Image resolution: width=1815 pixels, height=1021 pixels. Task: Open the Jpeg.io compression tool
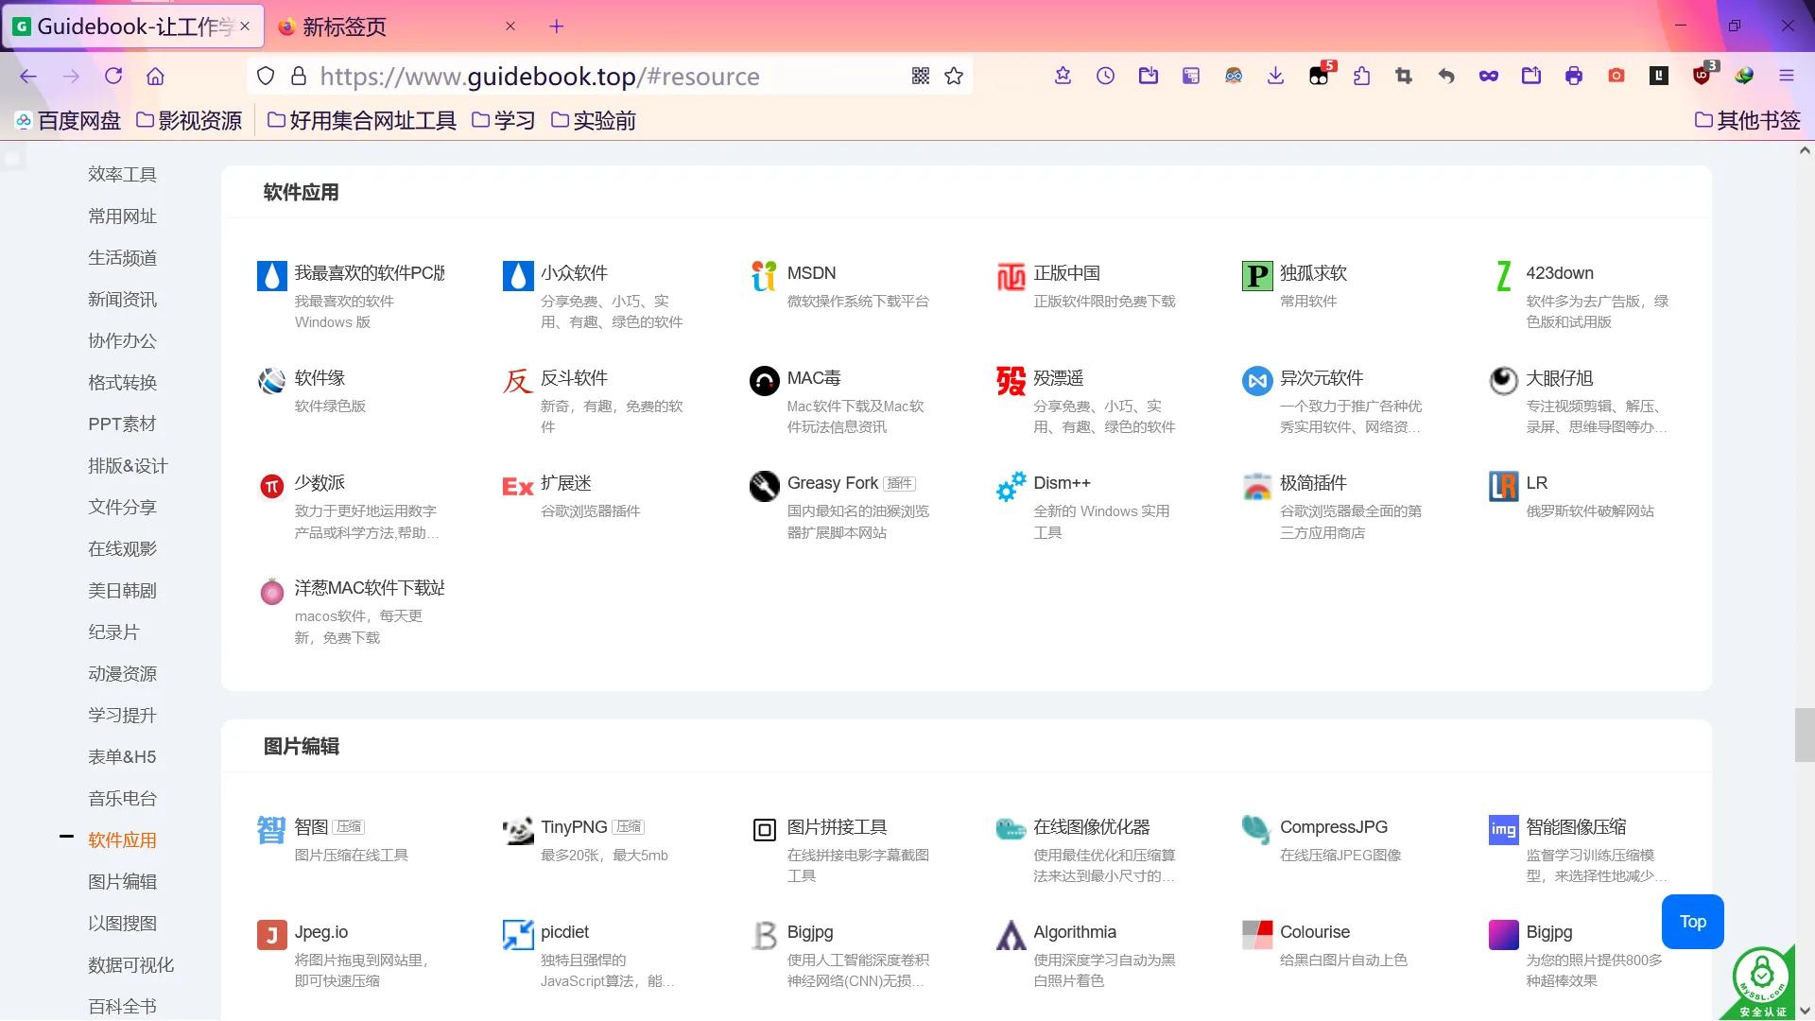pos(321,931)
